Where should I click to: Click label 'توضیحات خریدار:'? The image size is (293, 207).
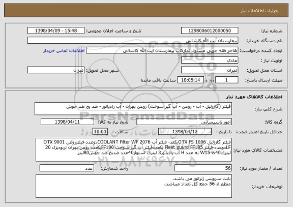(267, 187)
